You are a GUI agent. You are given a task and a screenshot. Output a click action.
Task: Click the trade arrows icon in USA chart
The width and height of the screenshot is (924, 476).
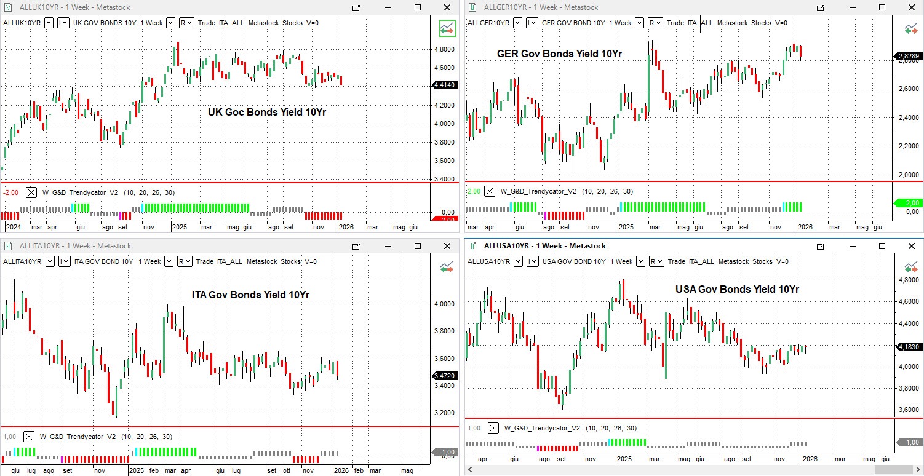[911, 267]
